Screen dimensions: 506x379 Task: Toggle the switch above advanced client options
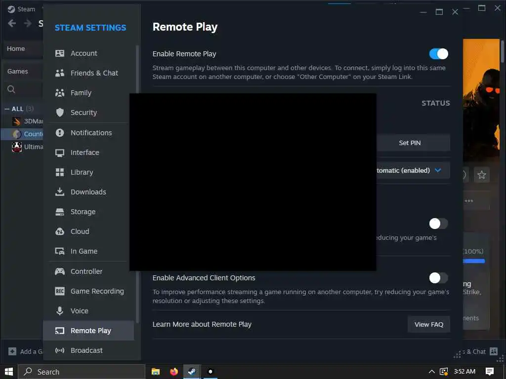pyautogui.click(x=439, y=224)
